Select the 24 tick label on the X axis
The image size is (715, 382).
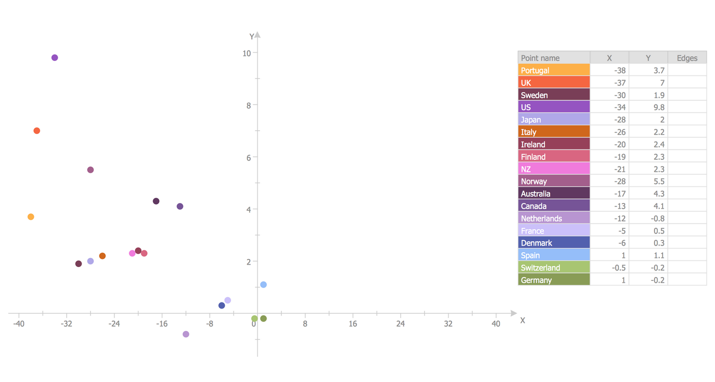click(x=400, y=324)
